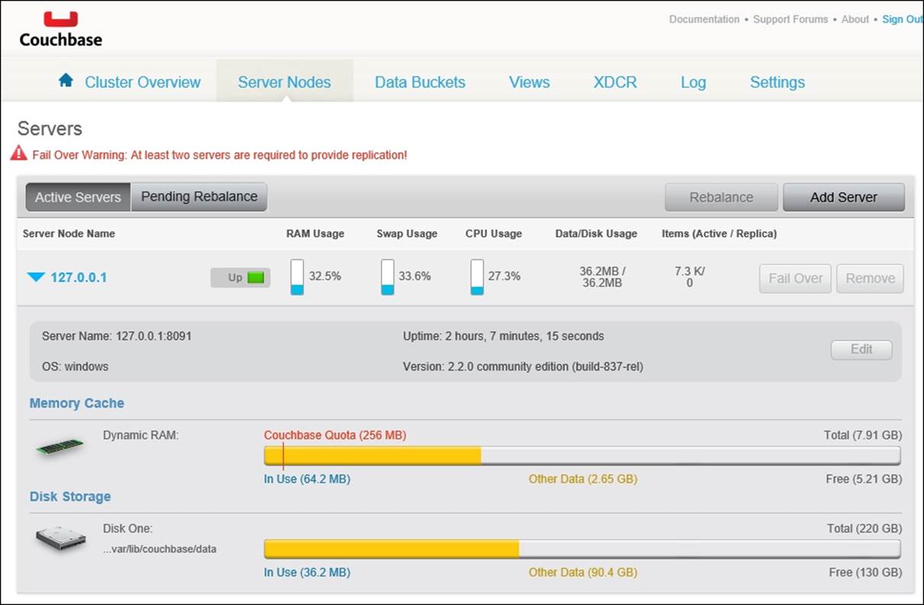Click the RAM Usage gauge icon
The width and height of the screenshot is (924, 605).
[297, 277]
